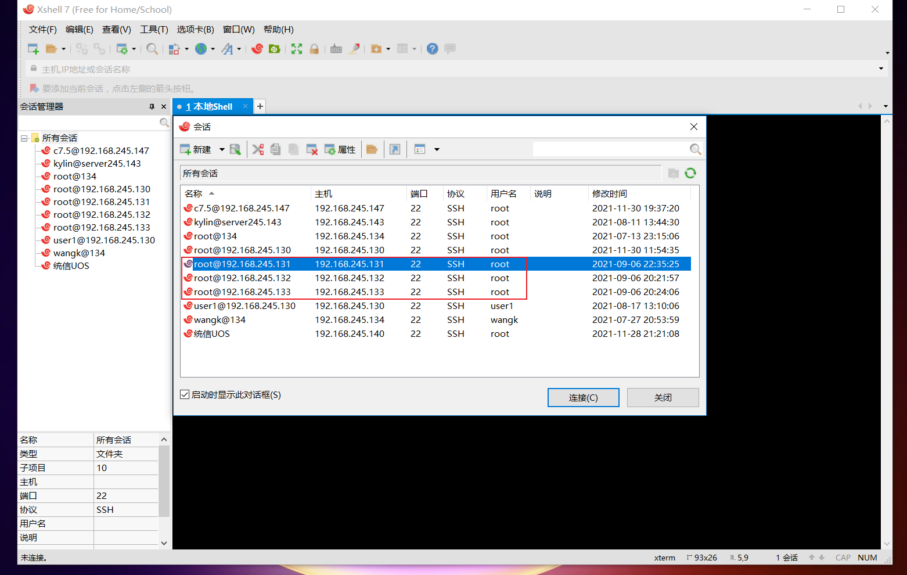Click the 连接(C) button
Image resolution: width=907 pixels, height=575 pixels.
(584, 397)
